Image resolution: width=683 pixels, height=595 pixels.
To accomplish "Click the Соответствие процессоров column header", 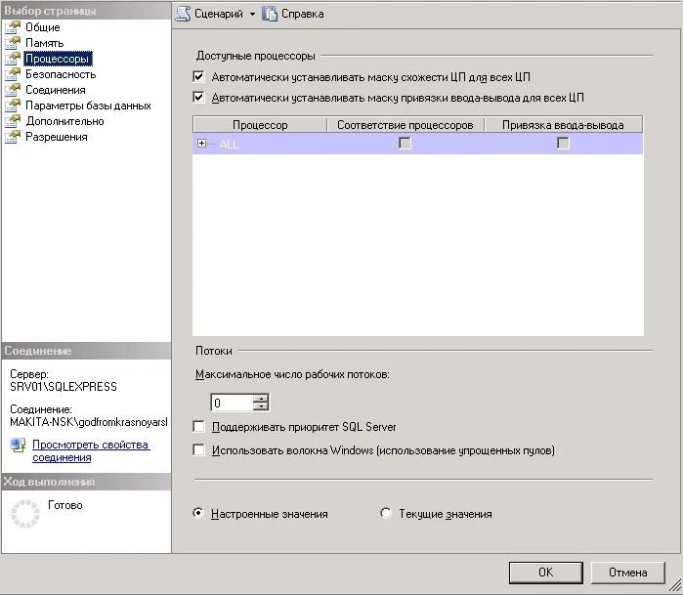I will (x=406, y=125).
